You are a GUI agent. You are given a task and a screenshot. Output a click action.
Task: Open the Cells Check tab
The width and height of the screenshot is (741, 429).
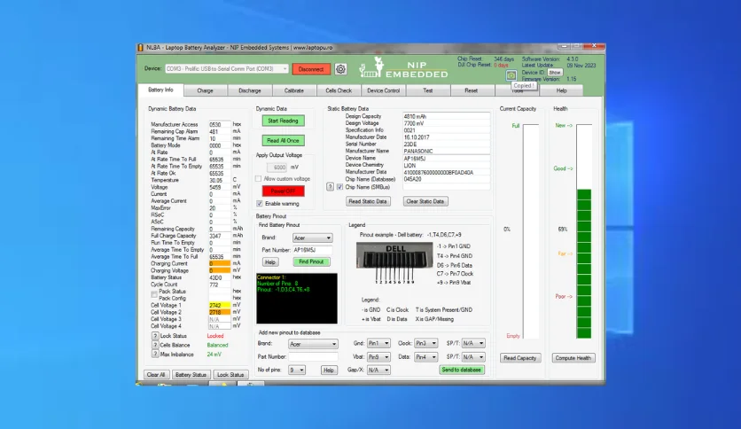coord(339,90)
